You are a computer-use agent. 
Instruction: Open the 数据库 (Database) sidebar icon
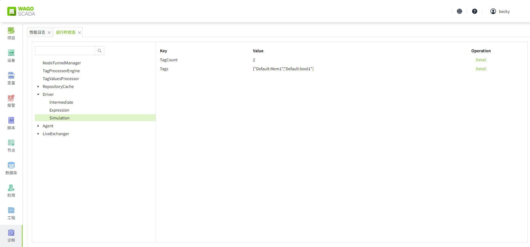pos(11,168)
